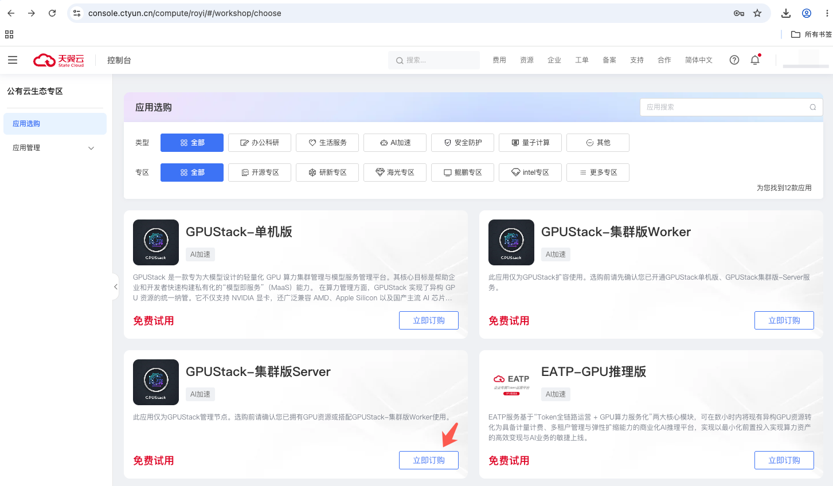Open the 备案 menu
The image size is (833, 486).
(x=609, y=60)
